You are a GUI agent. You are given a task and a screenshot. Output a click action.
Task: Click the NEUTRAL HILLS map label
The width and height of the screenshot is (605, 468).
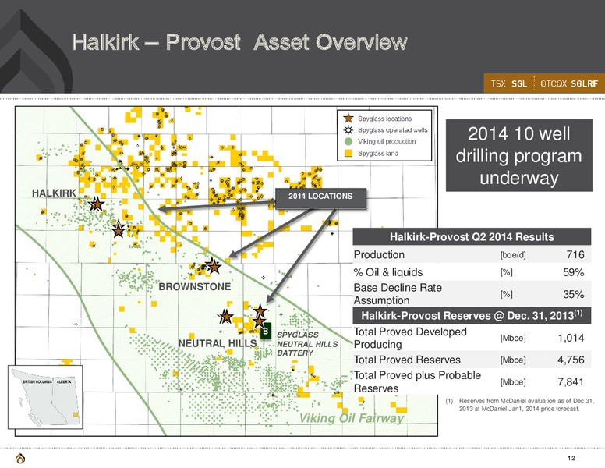click(x=218, y=343)
